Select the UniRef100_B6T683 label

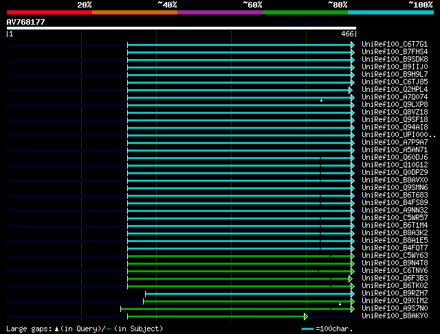pyautogui.click(x=395, y=195)
